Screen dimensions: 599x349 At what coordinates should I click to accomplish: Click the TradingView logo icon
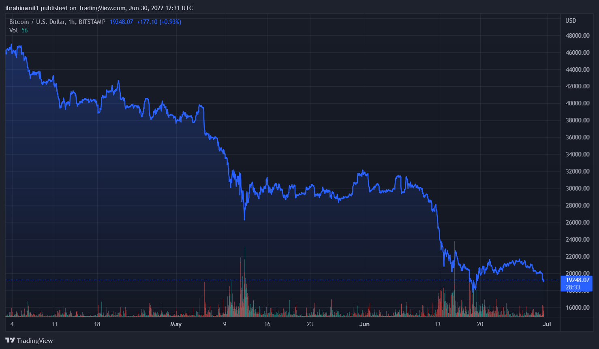click(x=11, y=340)
